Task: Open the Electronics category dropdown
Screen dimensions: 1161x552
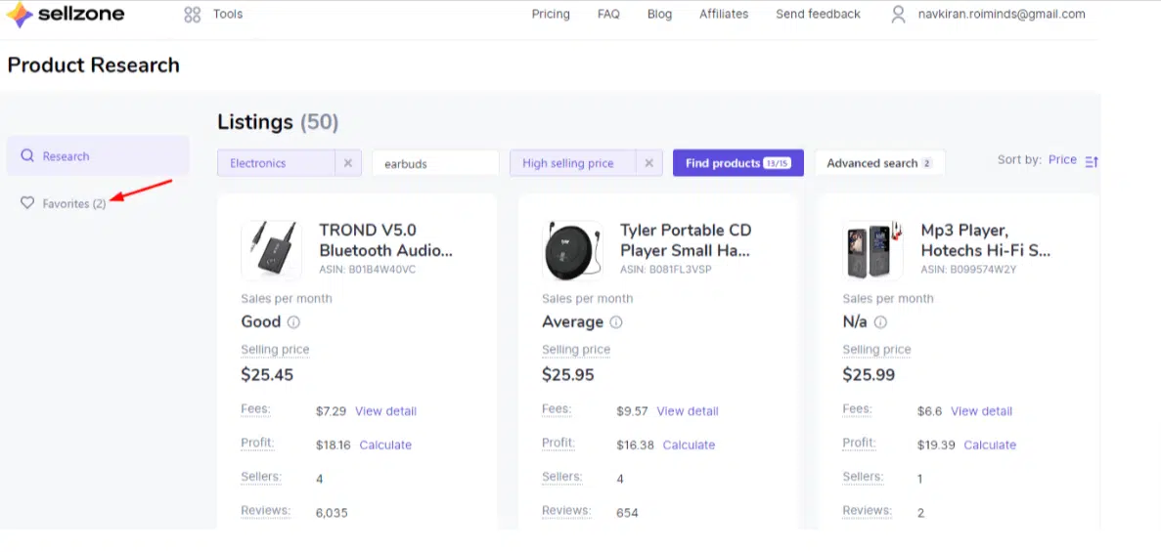Action: click(276, 163)
